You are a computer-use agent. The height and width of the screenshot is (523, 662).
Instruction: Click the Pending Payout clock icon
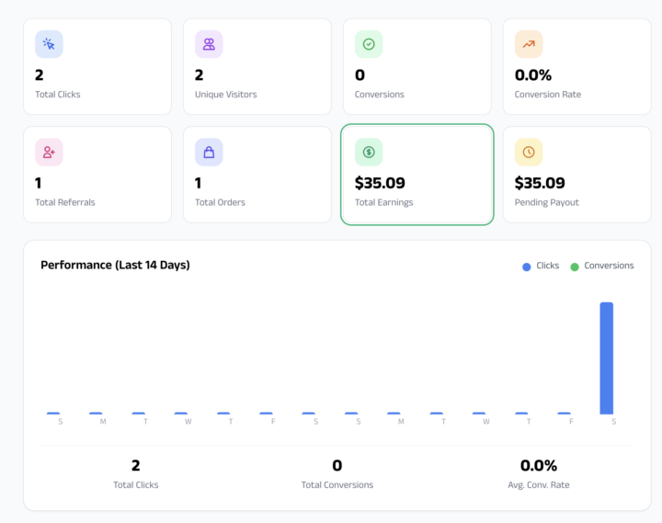tap(529, 152)
